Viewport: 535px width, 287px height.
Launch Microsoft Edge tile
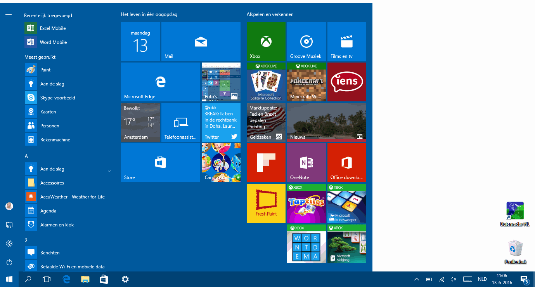click(x=161, y=82)
